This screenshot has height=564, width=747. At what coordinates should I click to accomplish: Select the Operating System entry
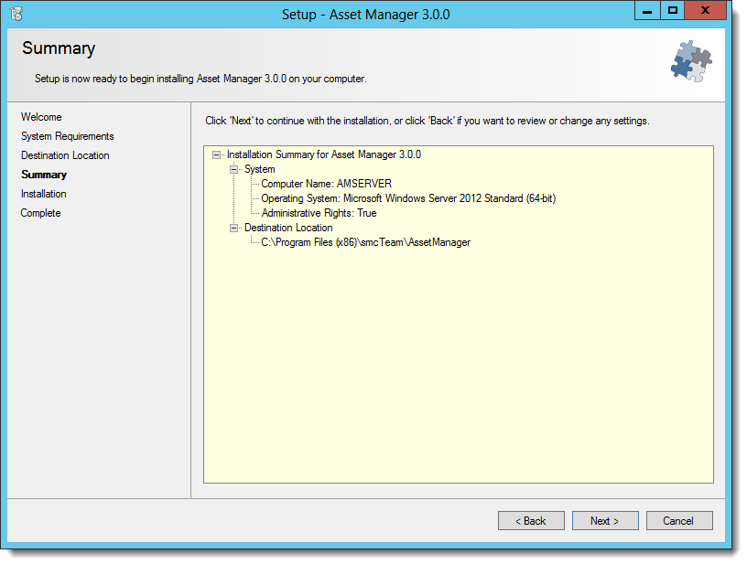408,198
